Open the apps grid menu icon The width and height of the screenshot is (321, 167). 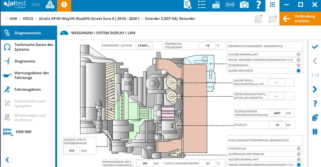[272, 5]
